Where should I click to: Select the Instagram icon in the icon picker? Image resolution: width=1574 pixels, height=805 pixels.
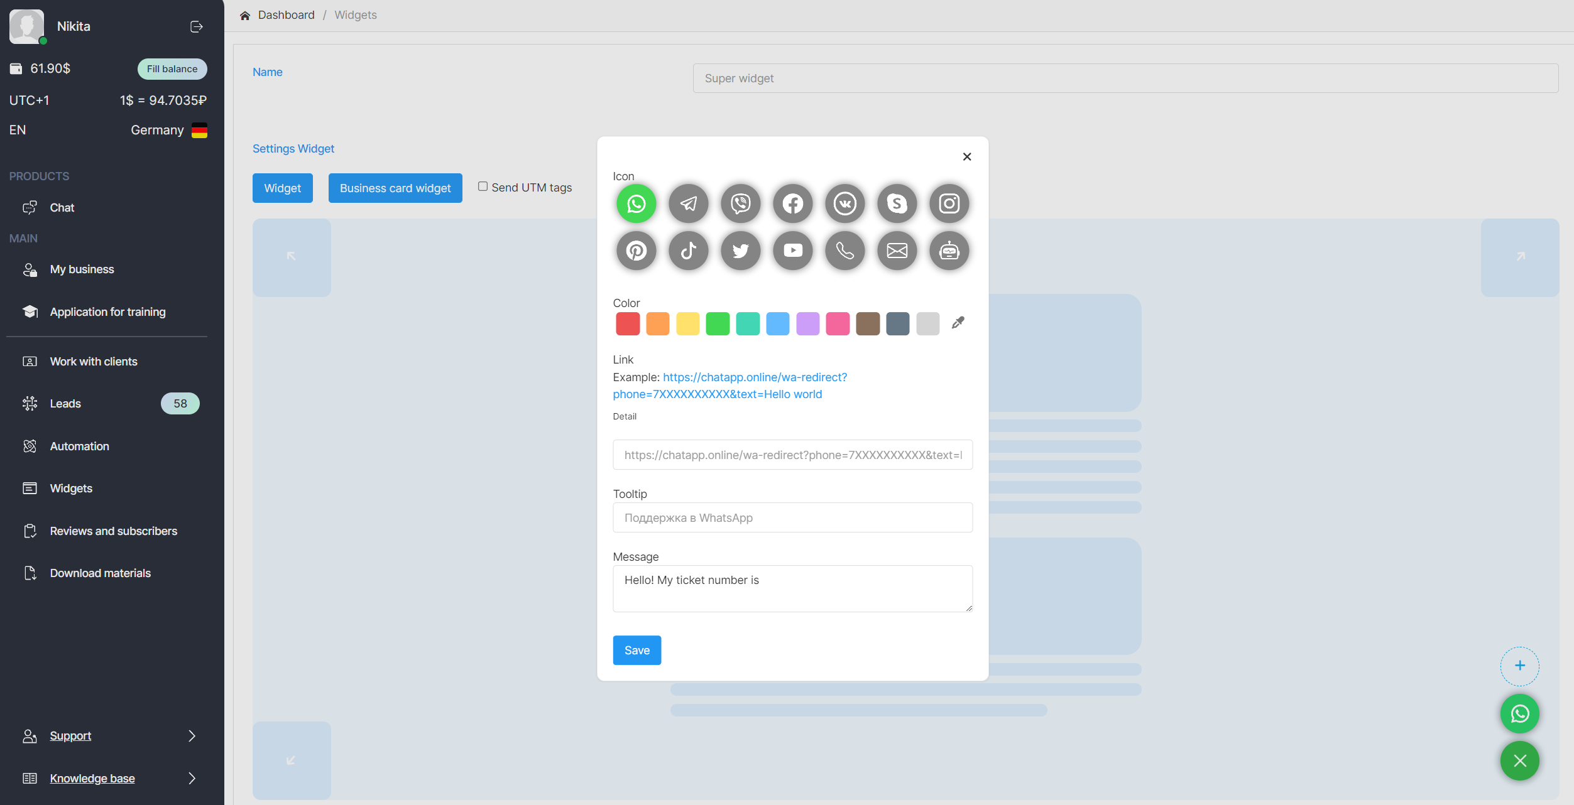click(x=949, y=203)
